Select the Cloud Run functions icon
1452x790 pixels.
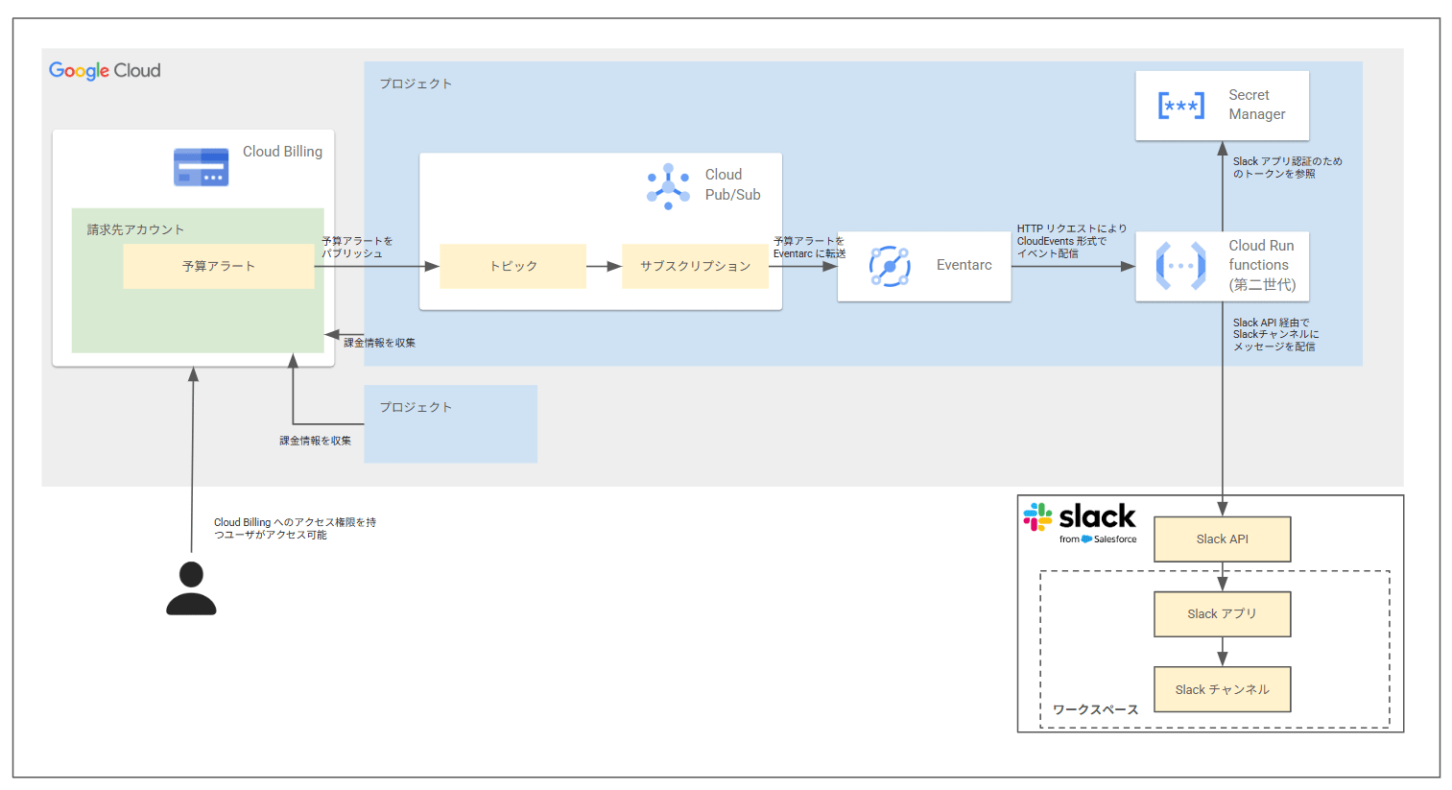coord(1180,266)
